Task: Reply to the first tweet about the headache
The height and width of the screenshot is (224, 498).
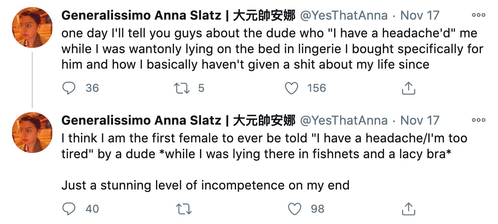Action: [69, 88]
